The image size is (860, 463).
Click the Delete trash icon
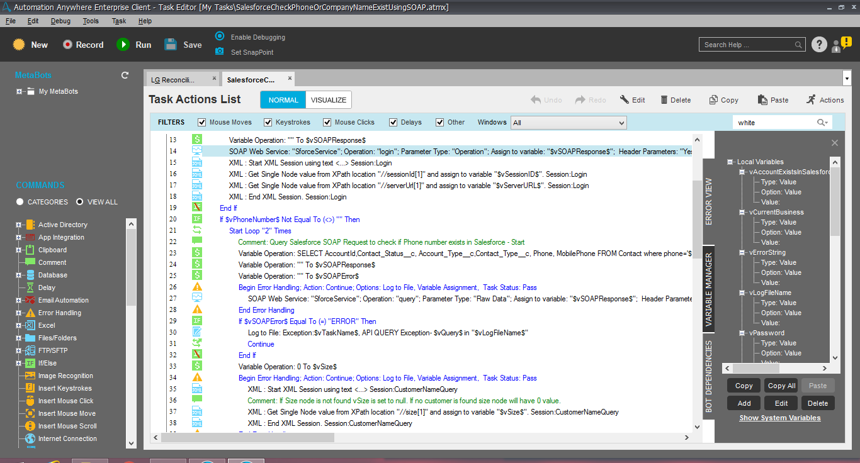[x=664, y=100]
